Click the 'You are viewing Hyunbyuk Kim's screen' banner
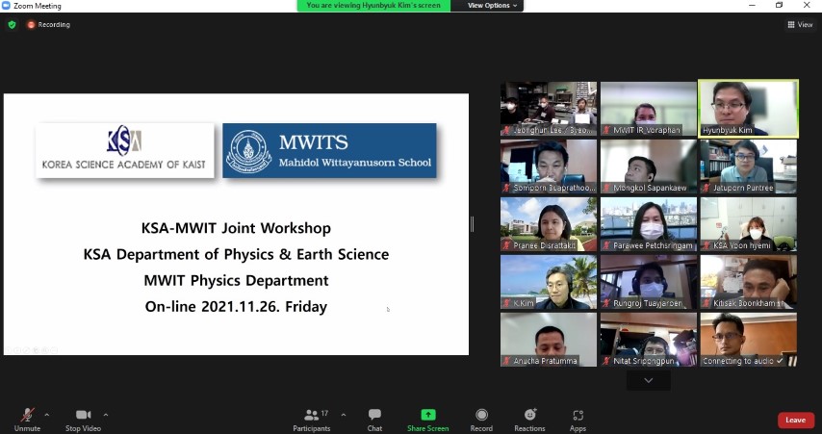 [373, 5]
